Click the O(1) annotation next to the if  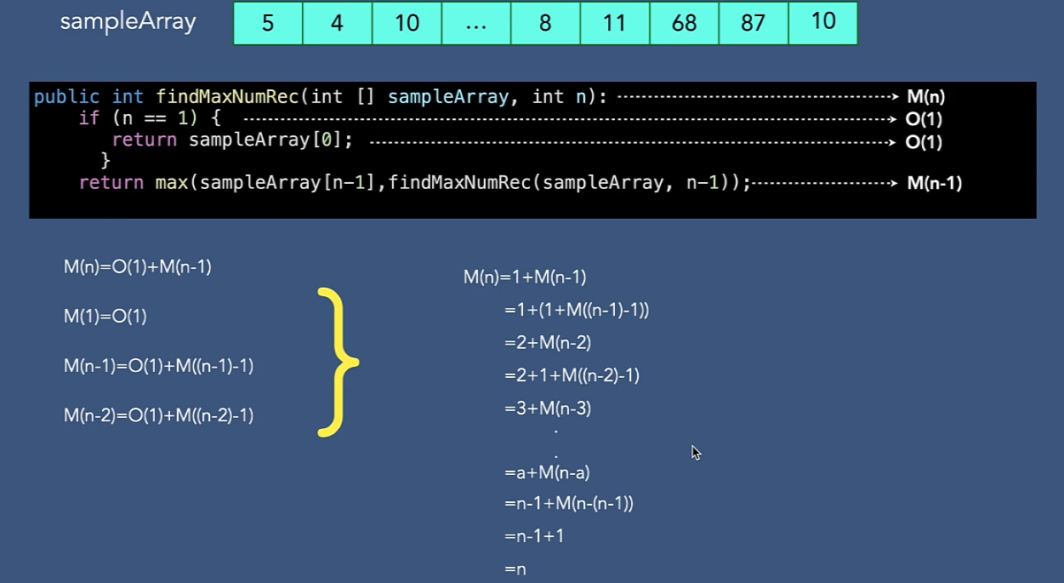pos(927,119)
